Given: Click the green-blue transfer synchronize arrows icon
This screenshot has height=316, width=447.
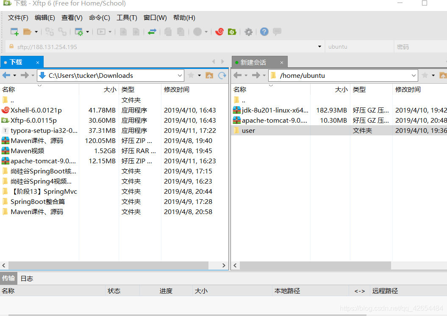Looking at the screenshot, I should coord(152,32).
